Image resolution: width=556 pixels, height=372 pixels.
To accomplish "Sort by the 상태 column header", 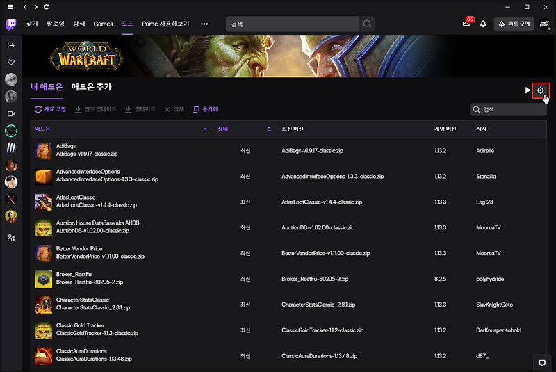I will click(222, 129).
